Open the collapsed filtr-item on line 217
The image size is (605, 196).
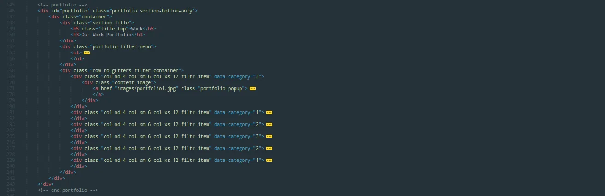(x=270, y=148)
